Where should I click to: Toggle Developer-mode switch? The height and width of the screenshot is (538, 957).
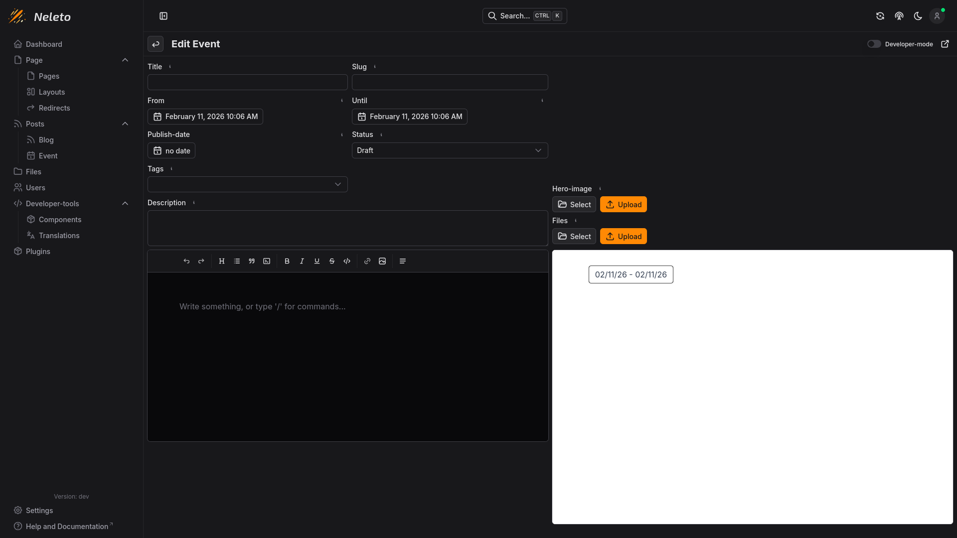pyautogui.click(x=874, y=44)
